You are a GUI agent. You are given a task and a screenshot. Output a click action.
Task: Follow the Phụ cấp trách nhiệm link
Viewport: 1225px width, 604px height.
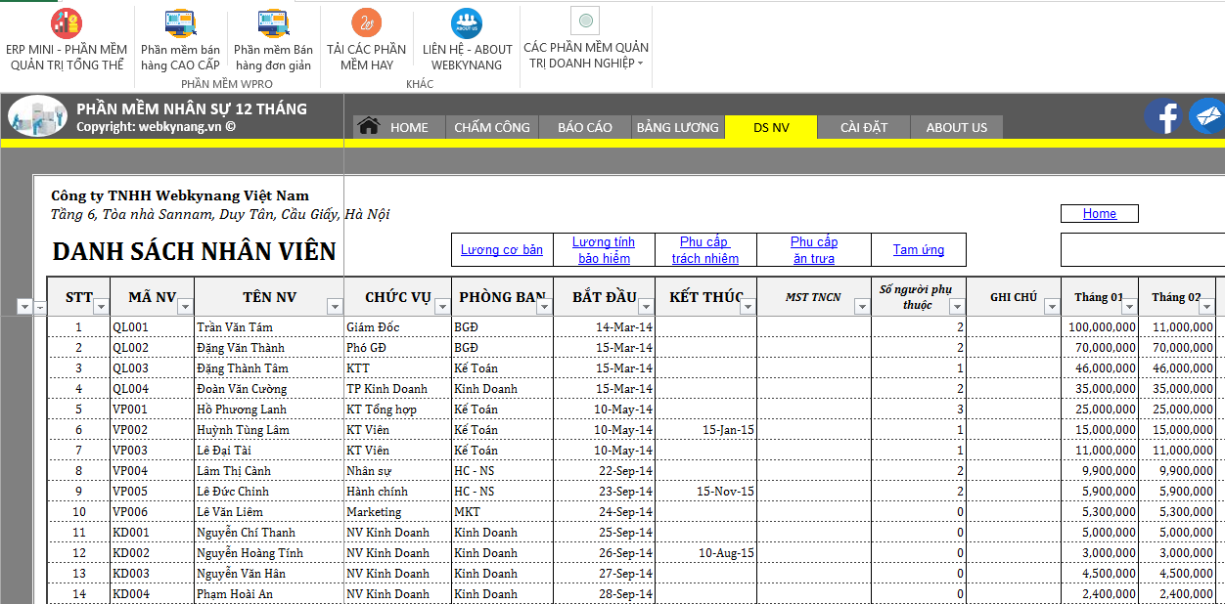(x=704, y=249)
